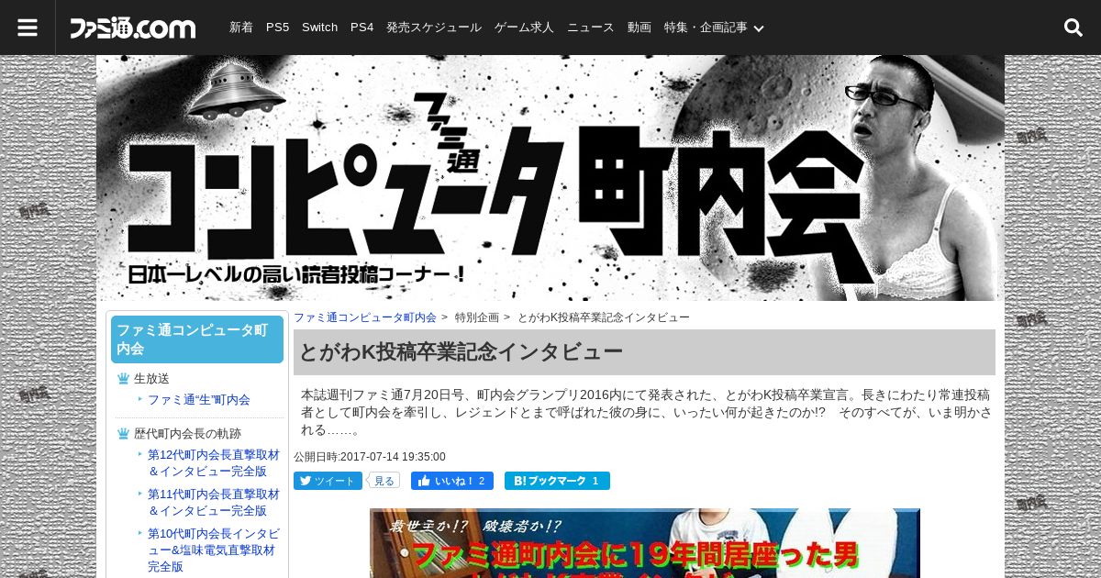Image resolution: width=1101 pixels, height=578 pixels.
Task: Go to the PS4 section
Action: pyautogui.click(x=361, y=28)
